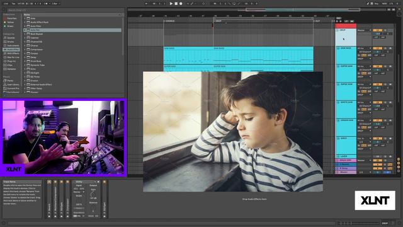The height and width of the screenshot is (227, 403).
Task: Click the Name column header in browser
Action: click(72, 15)
